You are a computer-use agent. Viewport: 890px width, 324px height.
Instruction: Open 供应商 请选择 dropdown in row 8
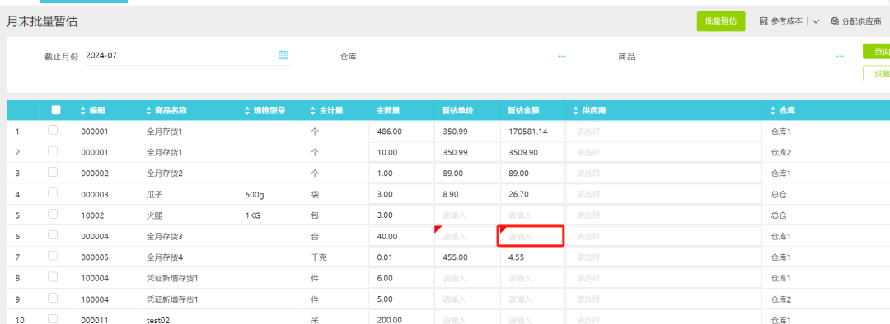coord(664,278)
